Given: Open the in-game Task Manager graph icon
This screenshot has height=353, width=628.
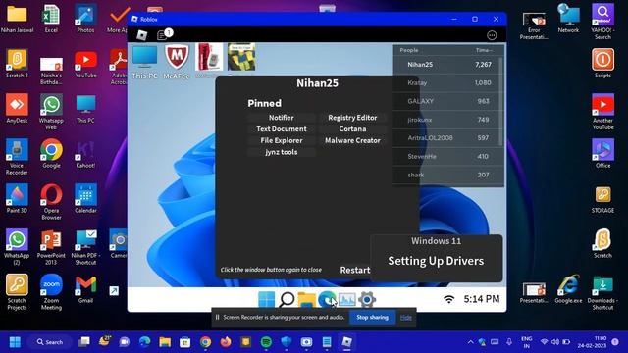Looking at the screenshot, I should pyautogui.click(x=346, y=299).
